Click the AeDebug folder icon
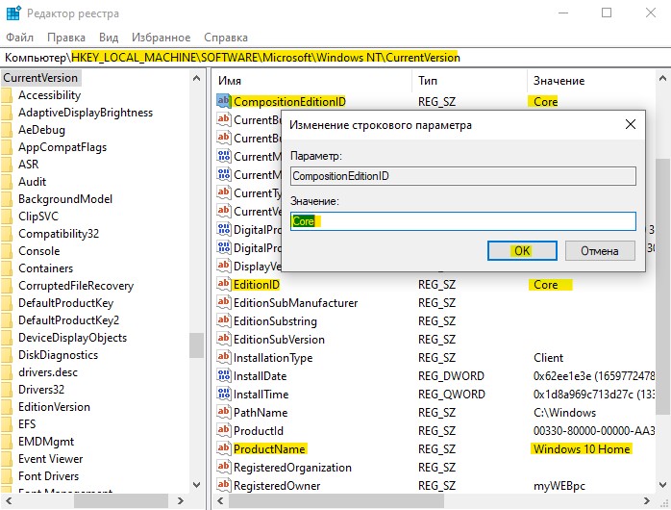Viewport: 671px width, 510px height. click(x=7, y=130)
